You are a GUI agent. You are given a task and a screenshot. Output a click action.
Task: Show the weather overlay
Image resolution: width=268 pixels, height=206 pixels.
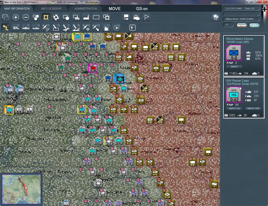click(136, 17)
